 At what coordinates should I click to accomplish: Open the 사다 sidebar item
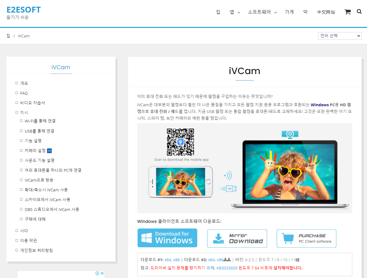click(x=24, y=231)
